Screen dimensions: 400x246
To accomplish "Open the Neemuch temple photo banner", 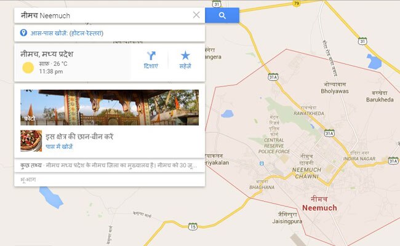I will pyautogui.click(x=110, y=108).
